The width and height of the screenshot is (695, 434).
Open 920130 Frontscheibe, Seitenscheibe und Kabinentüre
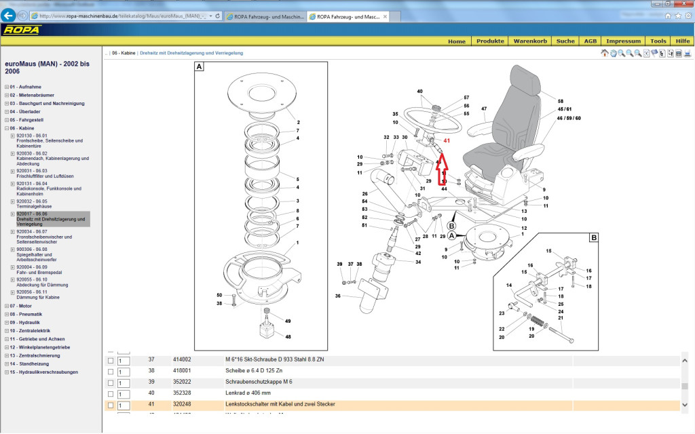coord(50,141)
